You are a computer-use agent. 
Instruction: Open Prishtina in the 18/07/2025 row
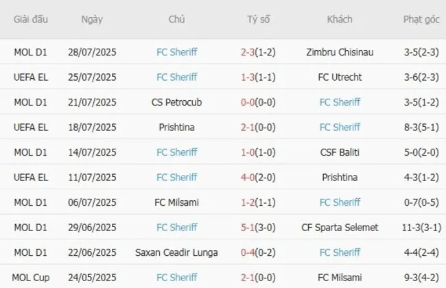click(176, 127)
